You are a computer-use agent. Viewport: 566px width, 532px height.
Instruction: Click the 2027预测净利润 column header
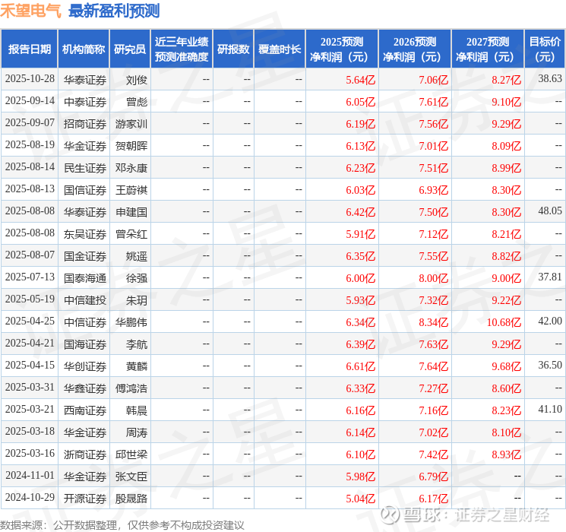point(488,49)
